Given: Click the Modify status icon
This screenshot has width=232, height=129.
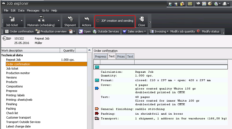Looking at the screenshot, I should (x=198, y=31).
